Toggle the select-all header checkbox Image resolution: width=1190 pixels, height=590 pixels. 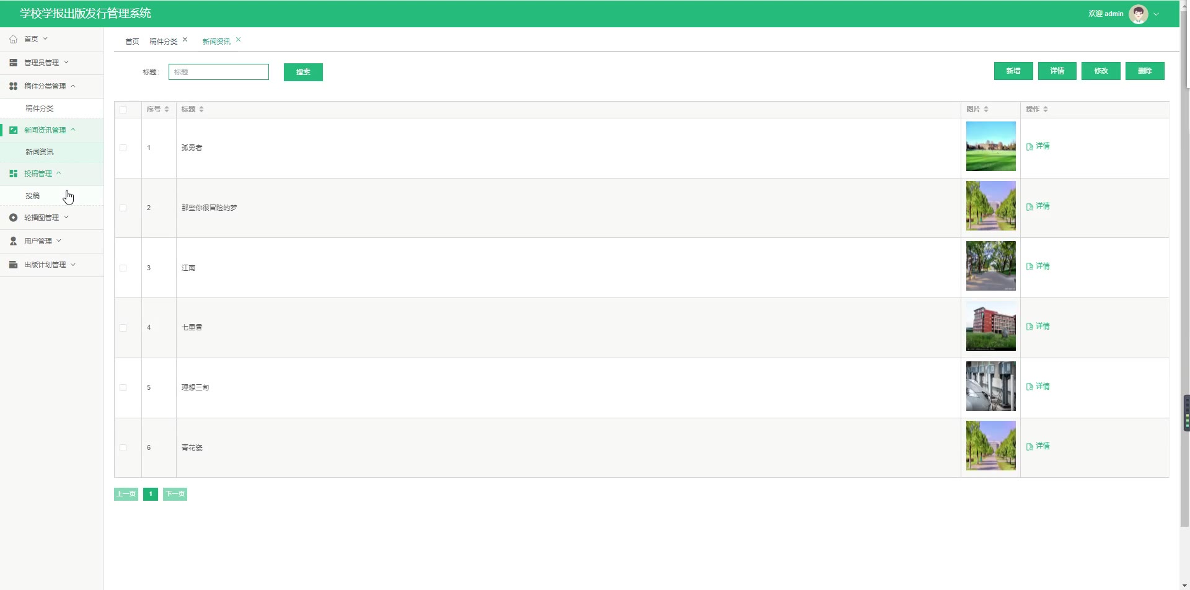click(123, 110)
